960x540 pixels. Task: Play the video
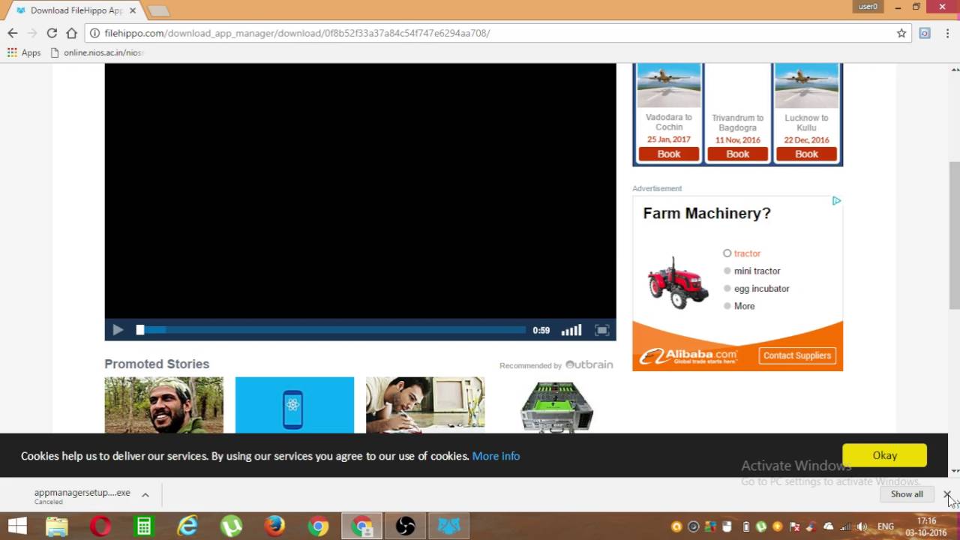[x=118, y=330]
